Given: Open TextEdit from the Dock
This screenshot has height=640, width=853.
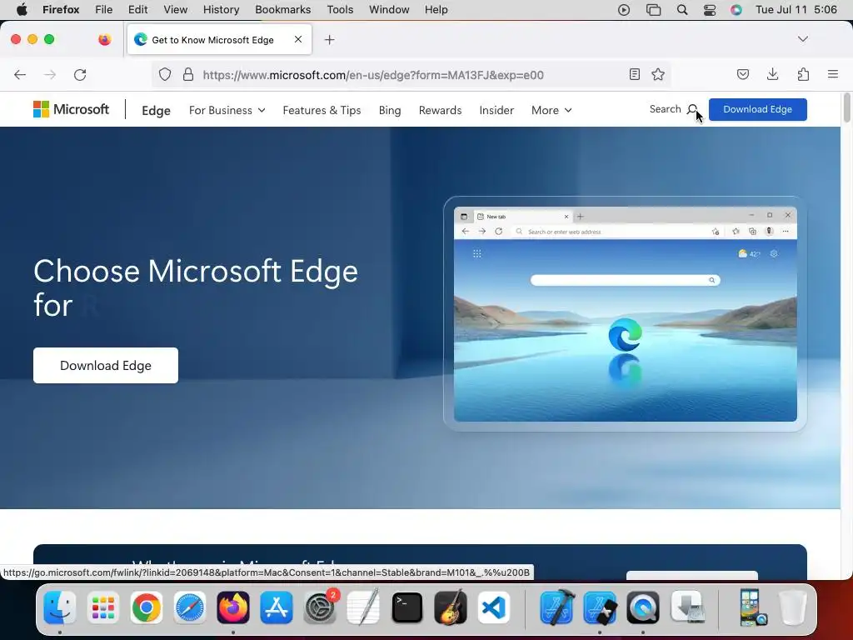Looking at the screenshot, I should point(363,607).
